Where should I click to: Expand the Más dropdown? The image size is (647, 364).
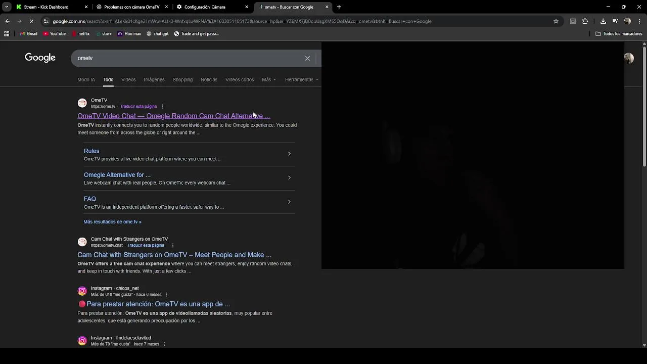(269, 79)
